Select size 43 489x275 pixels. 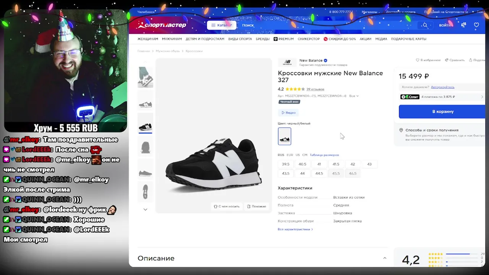click(x=369, y=164)
